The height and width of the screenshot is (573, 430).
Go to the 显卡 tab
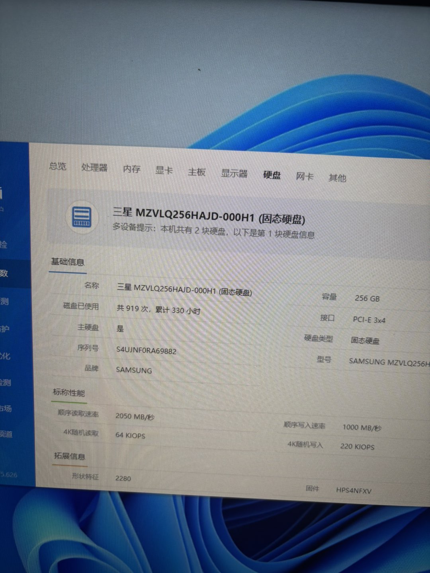coord(164,171)
